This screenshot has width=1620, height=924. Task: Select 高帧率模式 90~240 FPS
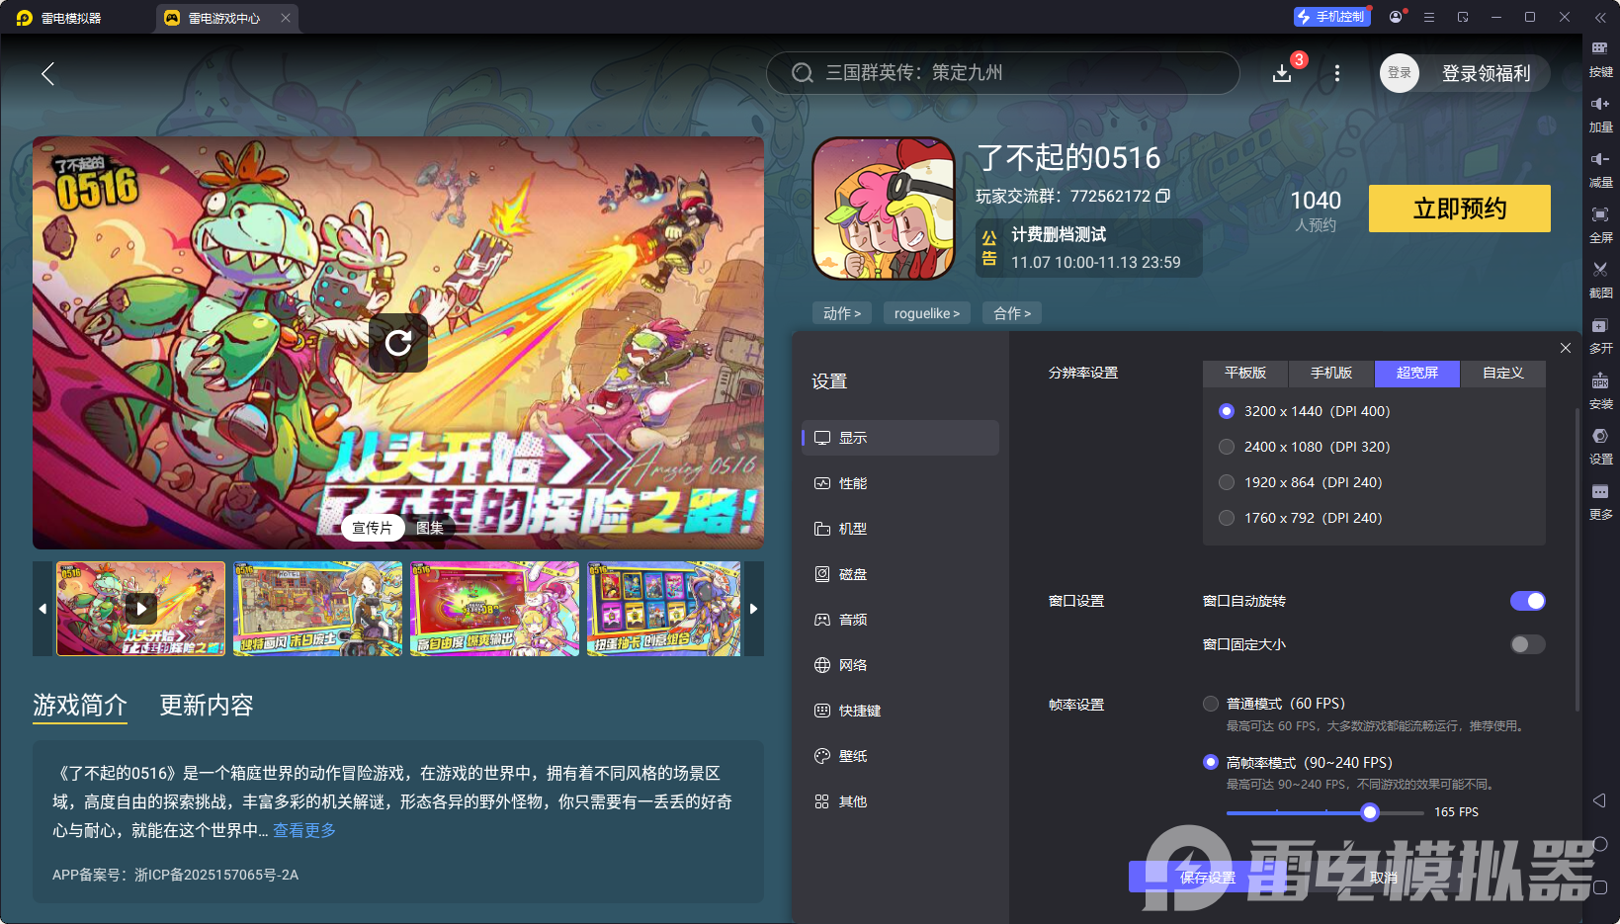pos(1211,762)
